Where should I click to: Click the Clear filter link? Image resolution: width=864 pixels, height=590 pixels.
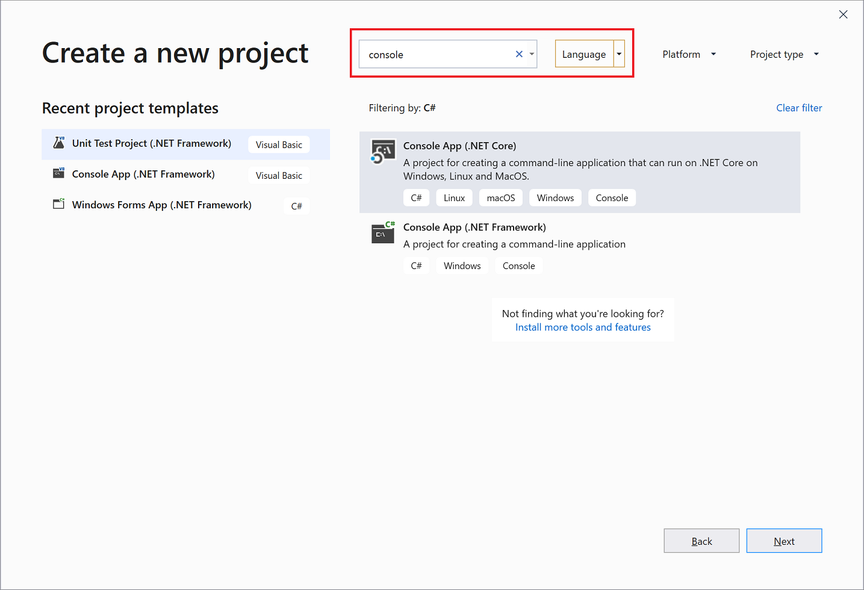(x=799, y=108)
